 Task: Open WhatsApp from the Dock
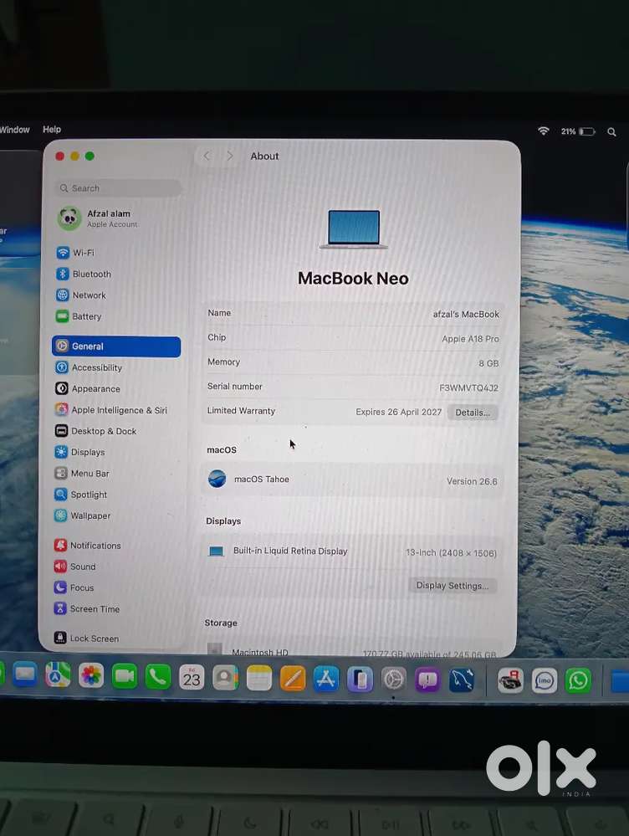point(578,681)
